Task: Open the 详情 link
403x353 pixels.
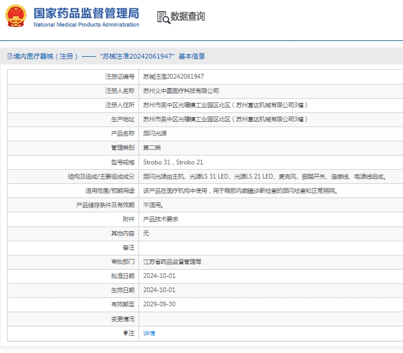Action: [149, 333]
